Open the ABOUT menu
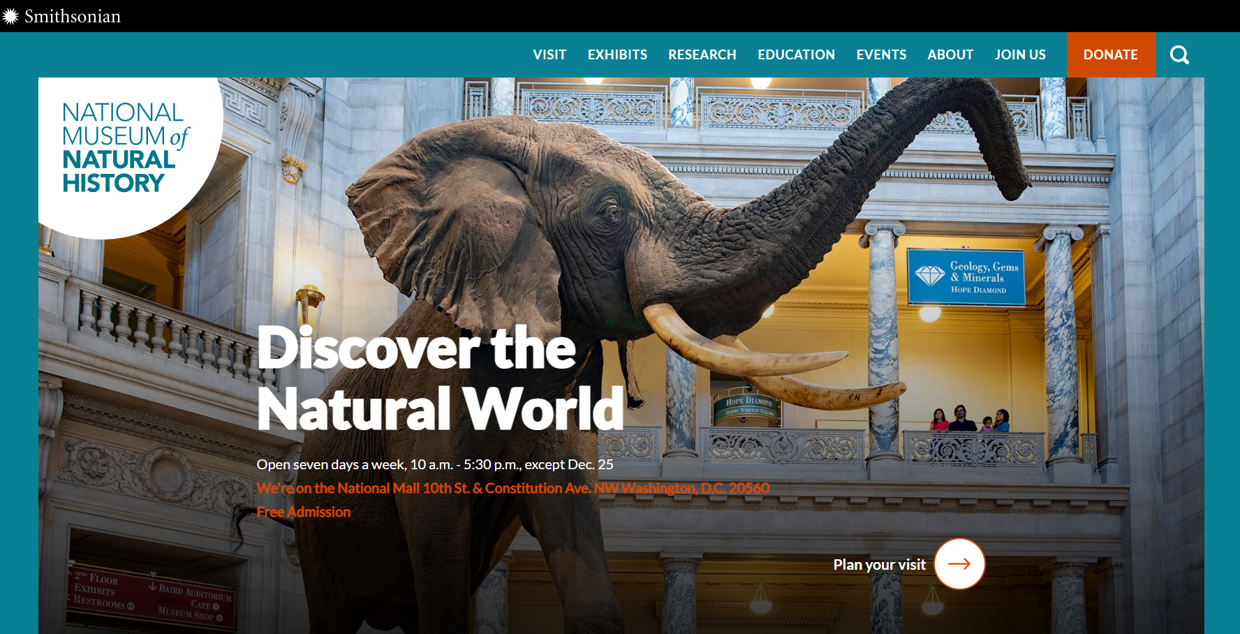This screenshot has width=1240, height=634. 950,54
